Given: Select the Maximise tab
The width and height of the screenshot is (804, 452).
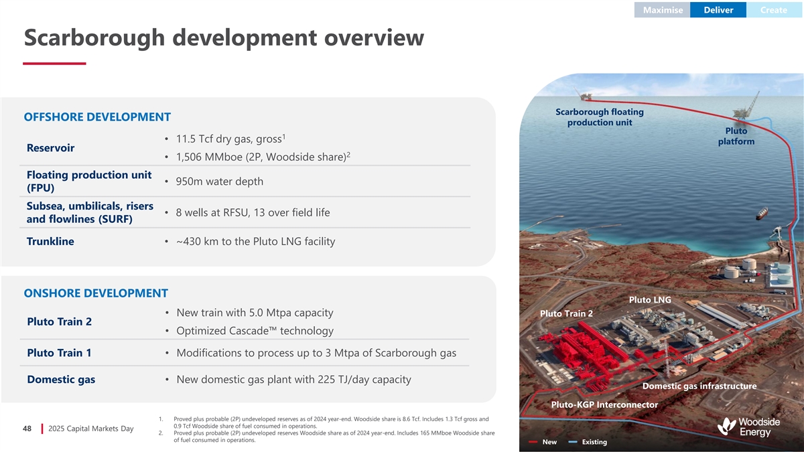Looking at the screenshot, I should 663,10.
